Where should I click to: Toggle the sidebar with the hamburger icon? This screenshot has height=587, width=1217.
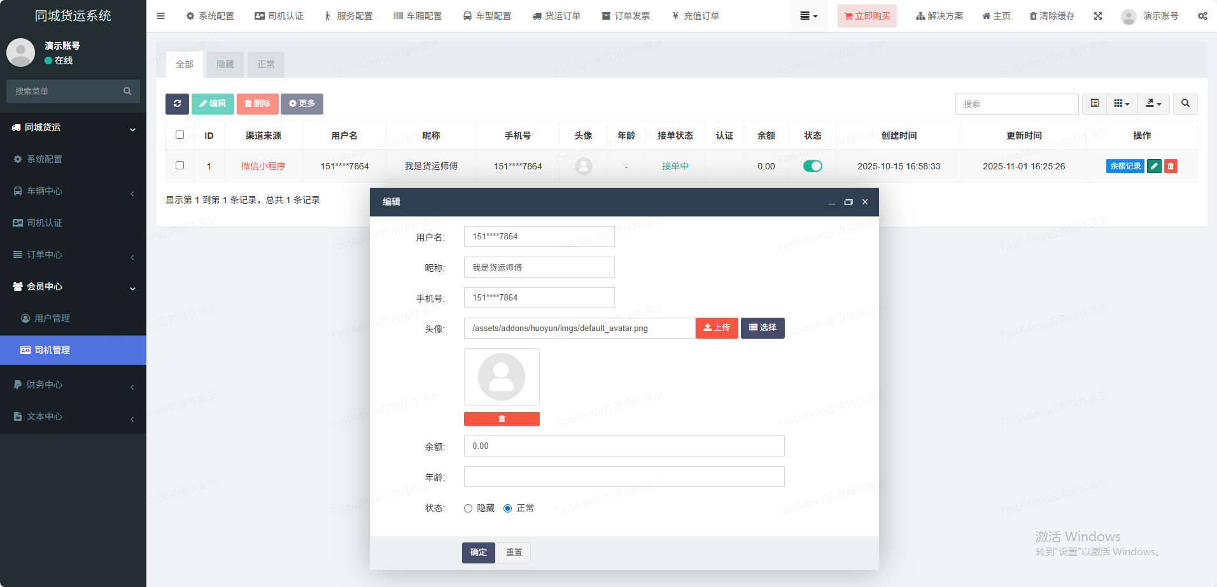point(160,16)
